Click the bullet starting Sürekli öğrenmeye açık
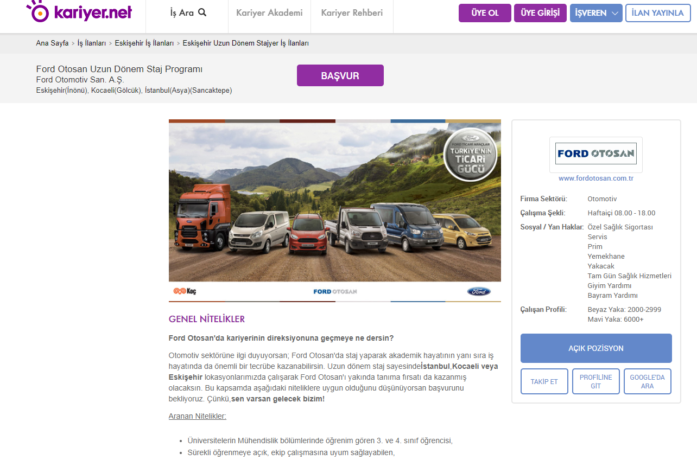Viewport: 697px width, 460px height. [x=292, y=453]
